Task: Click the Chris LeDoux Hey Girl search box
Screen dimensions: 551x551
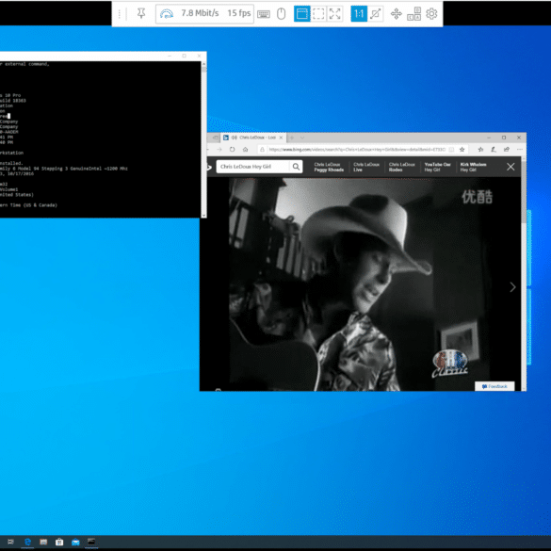Action: [x=253, y=167]
